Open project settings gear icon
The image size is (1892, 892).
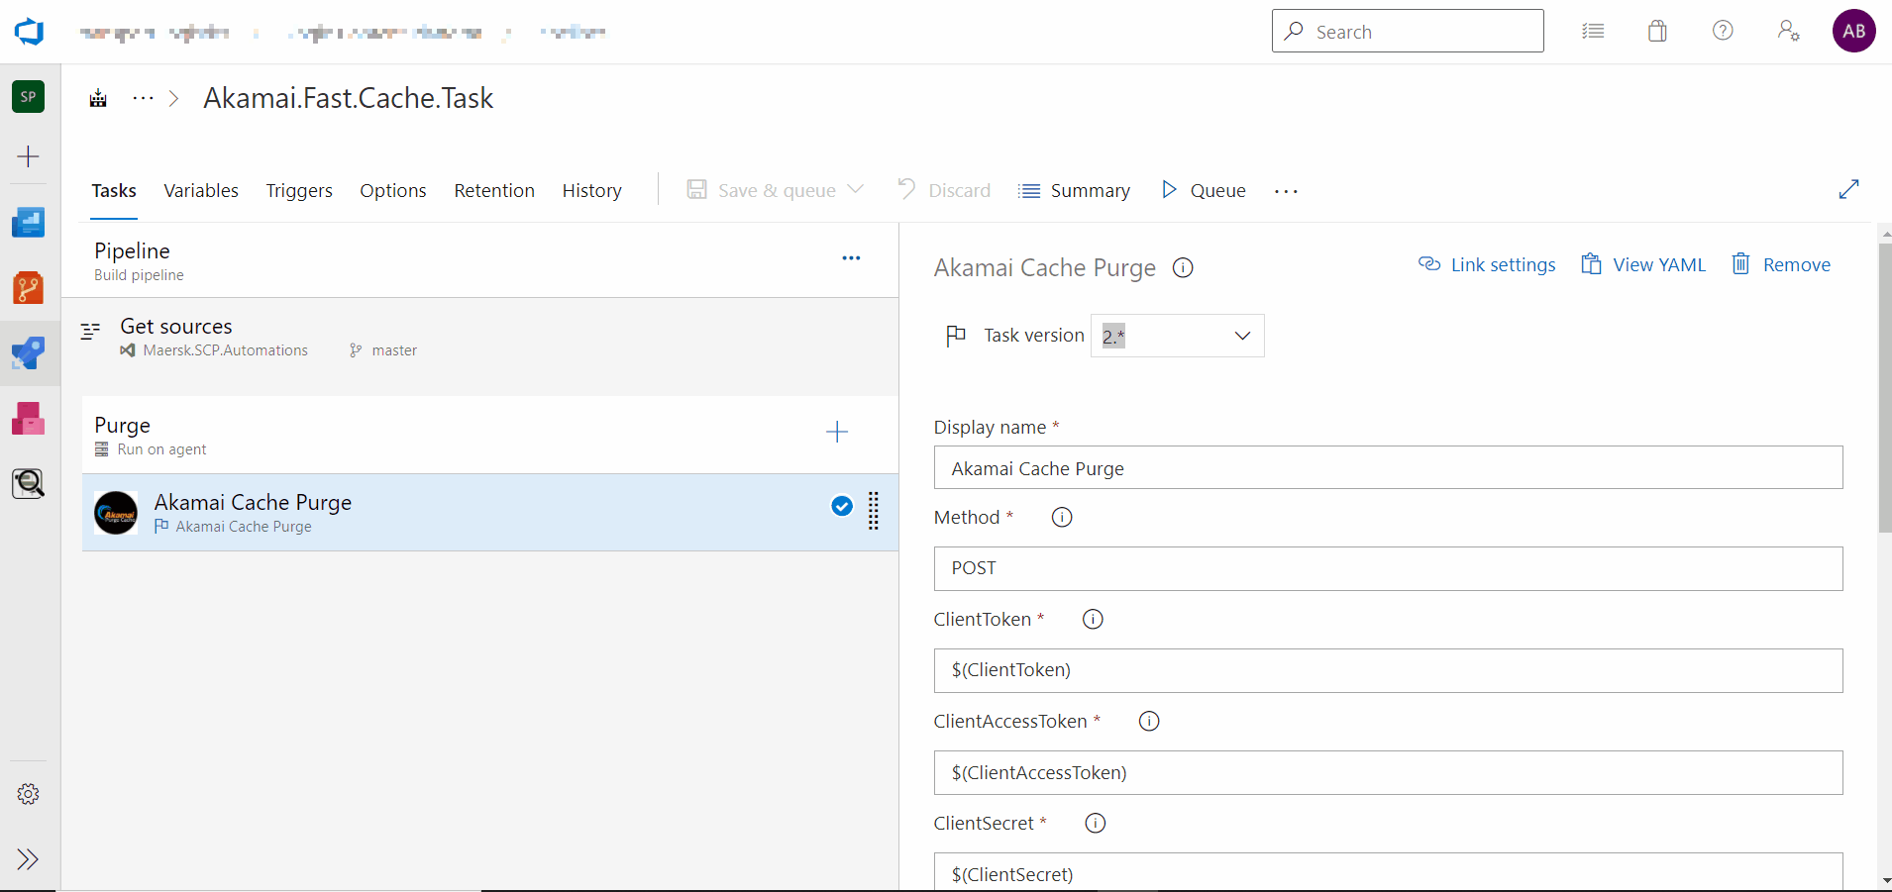(28, 794)
